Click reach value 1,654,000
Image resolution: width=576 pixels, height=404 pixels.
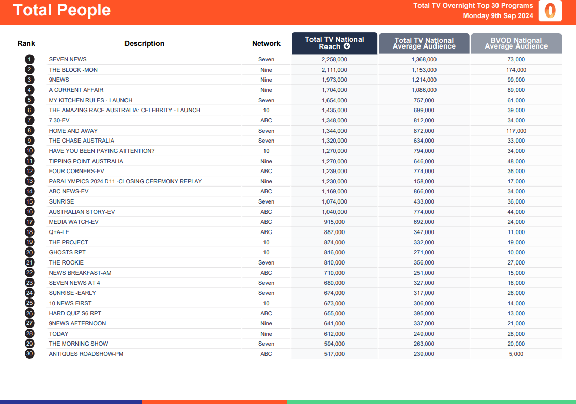[334, 100]
